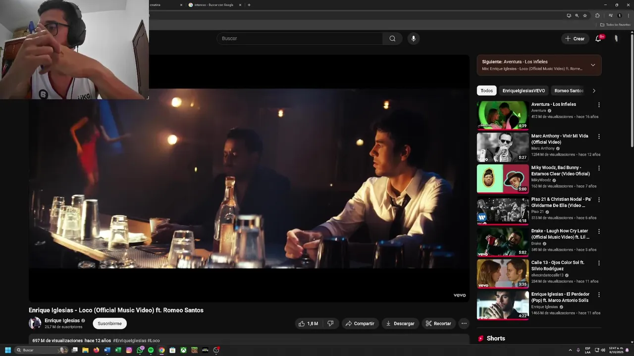Open Todos los favoritos bookmarks folder
This screenshot has width=634, height=356.
(x=615, y=25)
